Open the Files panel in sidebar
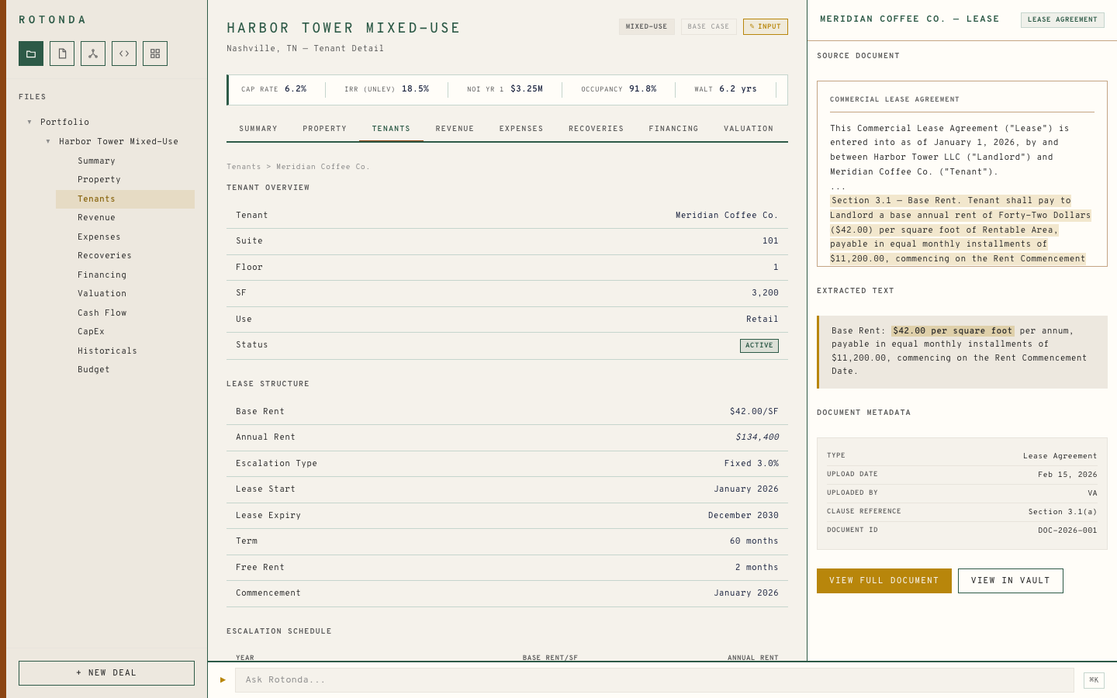Viewport: 1117px width, 698px height. [x=30, y=53]
